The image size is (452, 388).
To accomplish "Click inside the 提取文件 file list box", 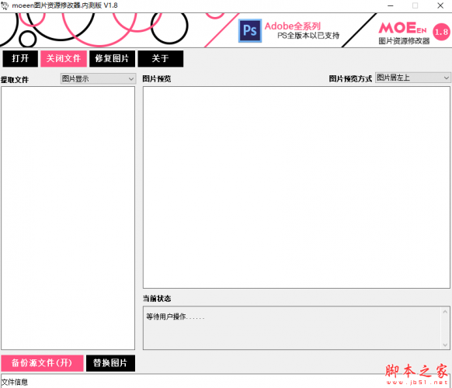I will pyautogui.click(x=68, y=218).
